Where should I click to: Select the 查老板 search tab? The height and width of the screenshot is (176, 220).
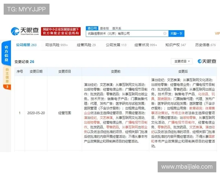pos(104,28)
